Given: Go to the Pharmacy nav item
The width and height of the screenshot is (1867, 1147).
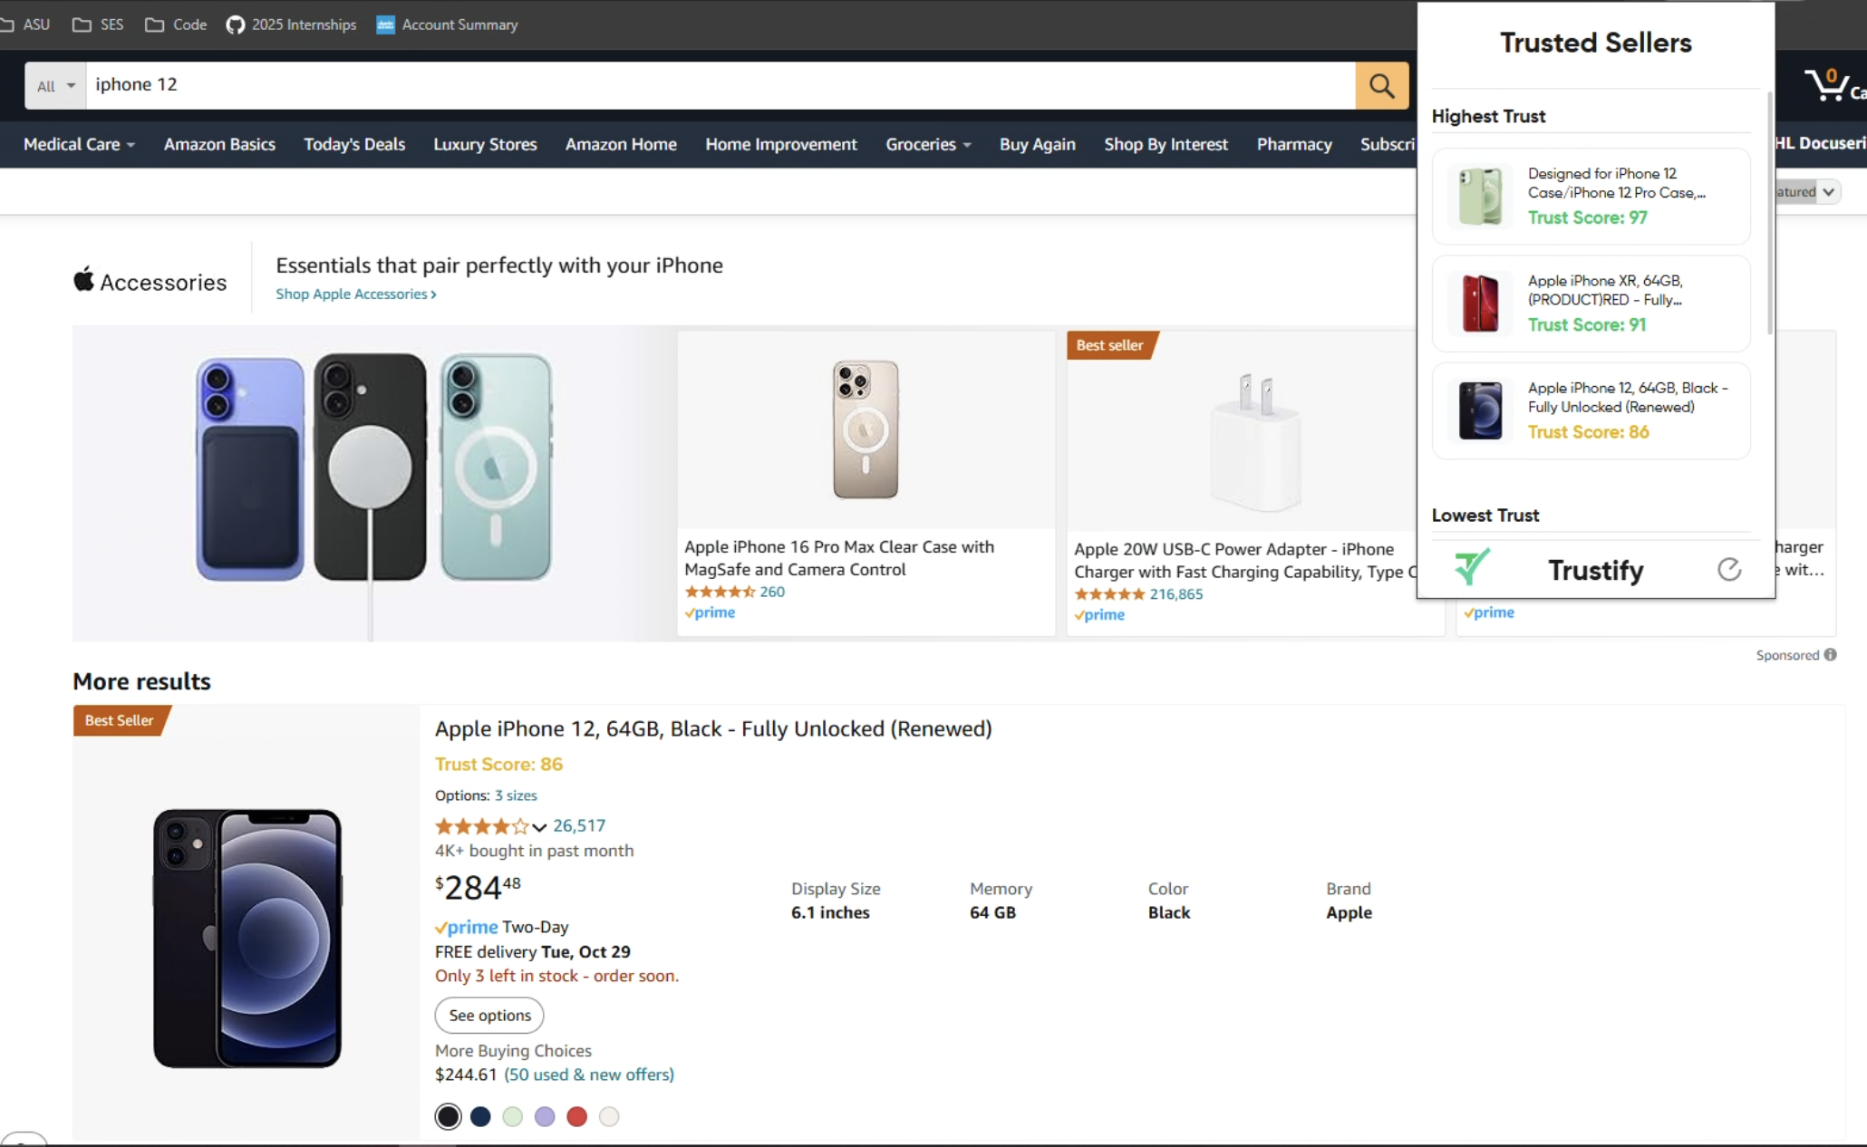Looking at the screenshot, I should click(x=1293, y=144).
